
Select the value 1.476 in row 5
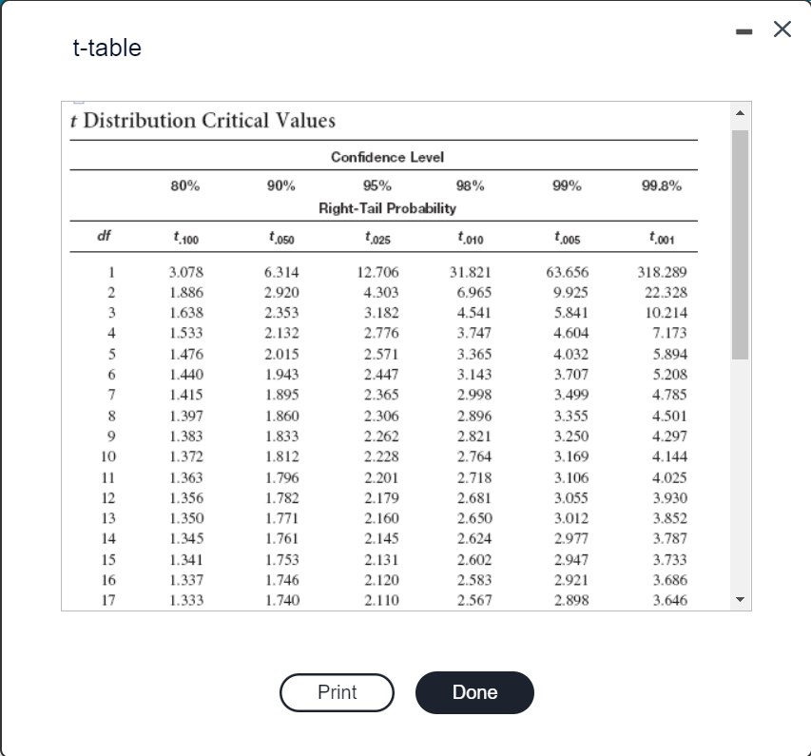click(186, 354)
